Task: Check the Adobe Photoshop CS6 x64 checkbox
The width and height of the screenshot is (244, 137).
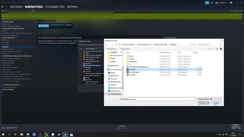Action: (x=80, y=51)
